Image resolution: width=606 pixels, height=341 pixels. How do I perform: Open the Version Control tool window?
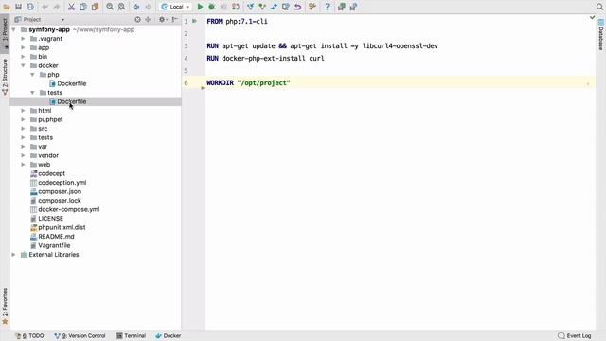tap(80, 336)
